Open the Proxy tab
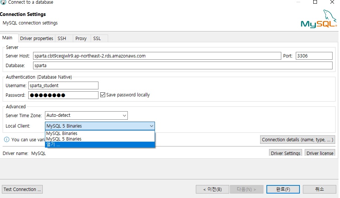Viewport: 340px width, 198px height. coord(81,39)
